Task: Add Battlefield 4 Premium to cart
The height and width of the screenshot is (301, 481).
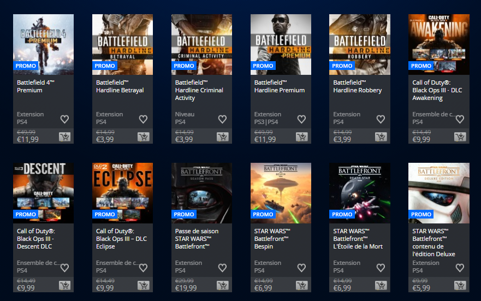Action: click(64, 137)
